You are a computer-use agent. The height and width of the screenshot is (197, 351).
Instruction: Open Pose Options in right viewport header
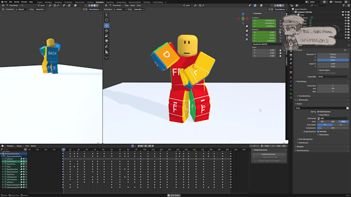click(280, 9)
